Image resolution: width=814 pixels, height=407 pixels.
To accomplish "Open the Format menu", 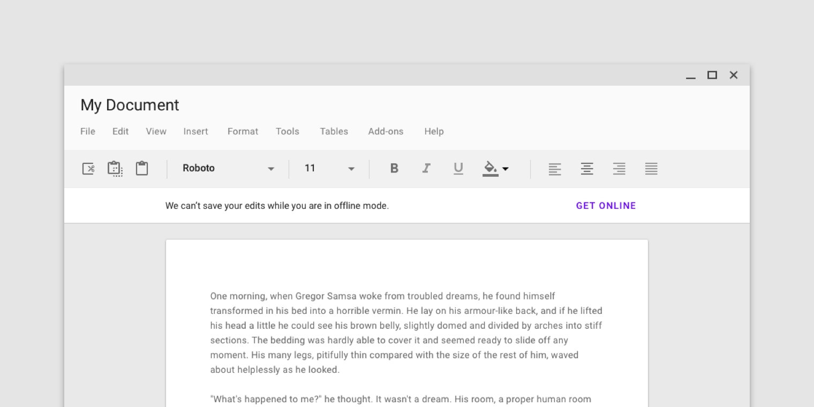I will (243, 132).
